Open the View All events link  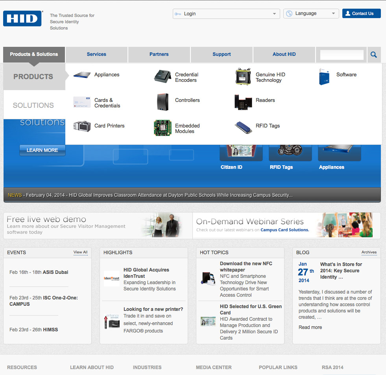80,252
